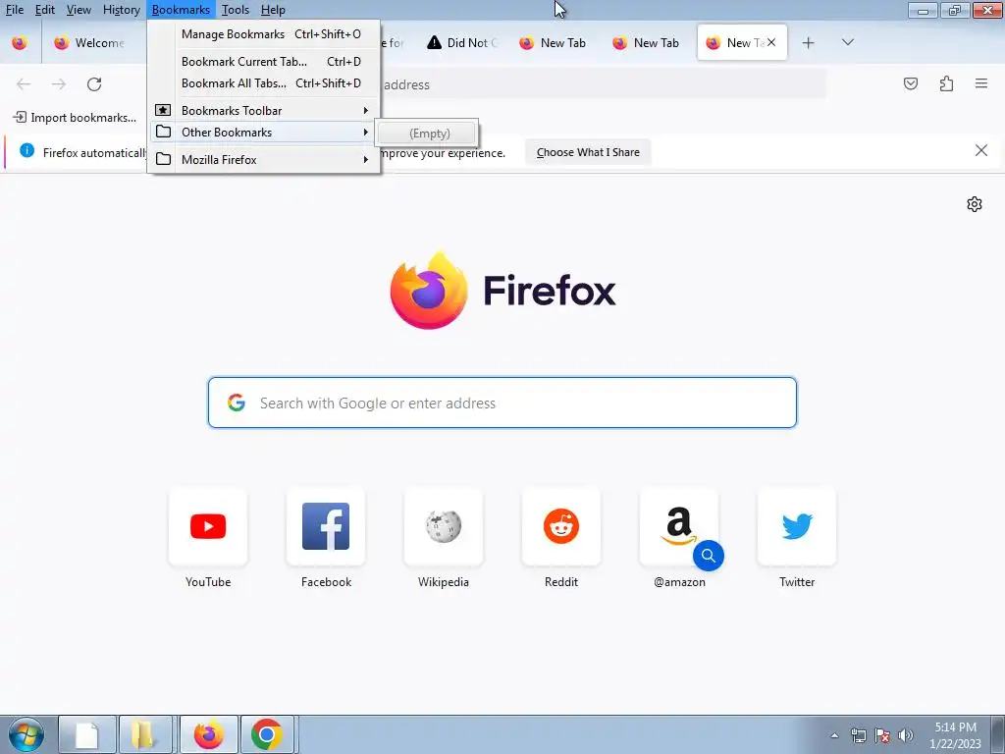
Task: Click Firefox icon in taskbar
Action: tap(209, 734)
